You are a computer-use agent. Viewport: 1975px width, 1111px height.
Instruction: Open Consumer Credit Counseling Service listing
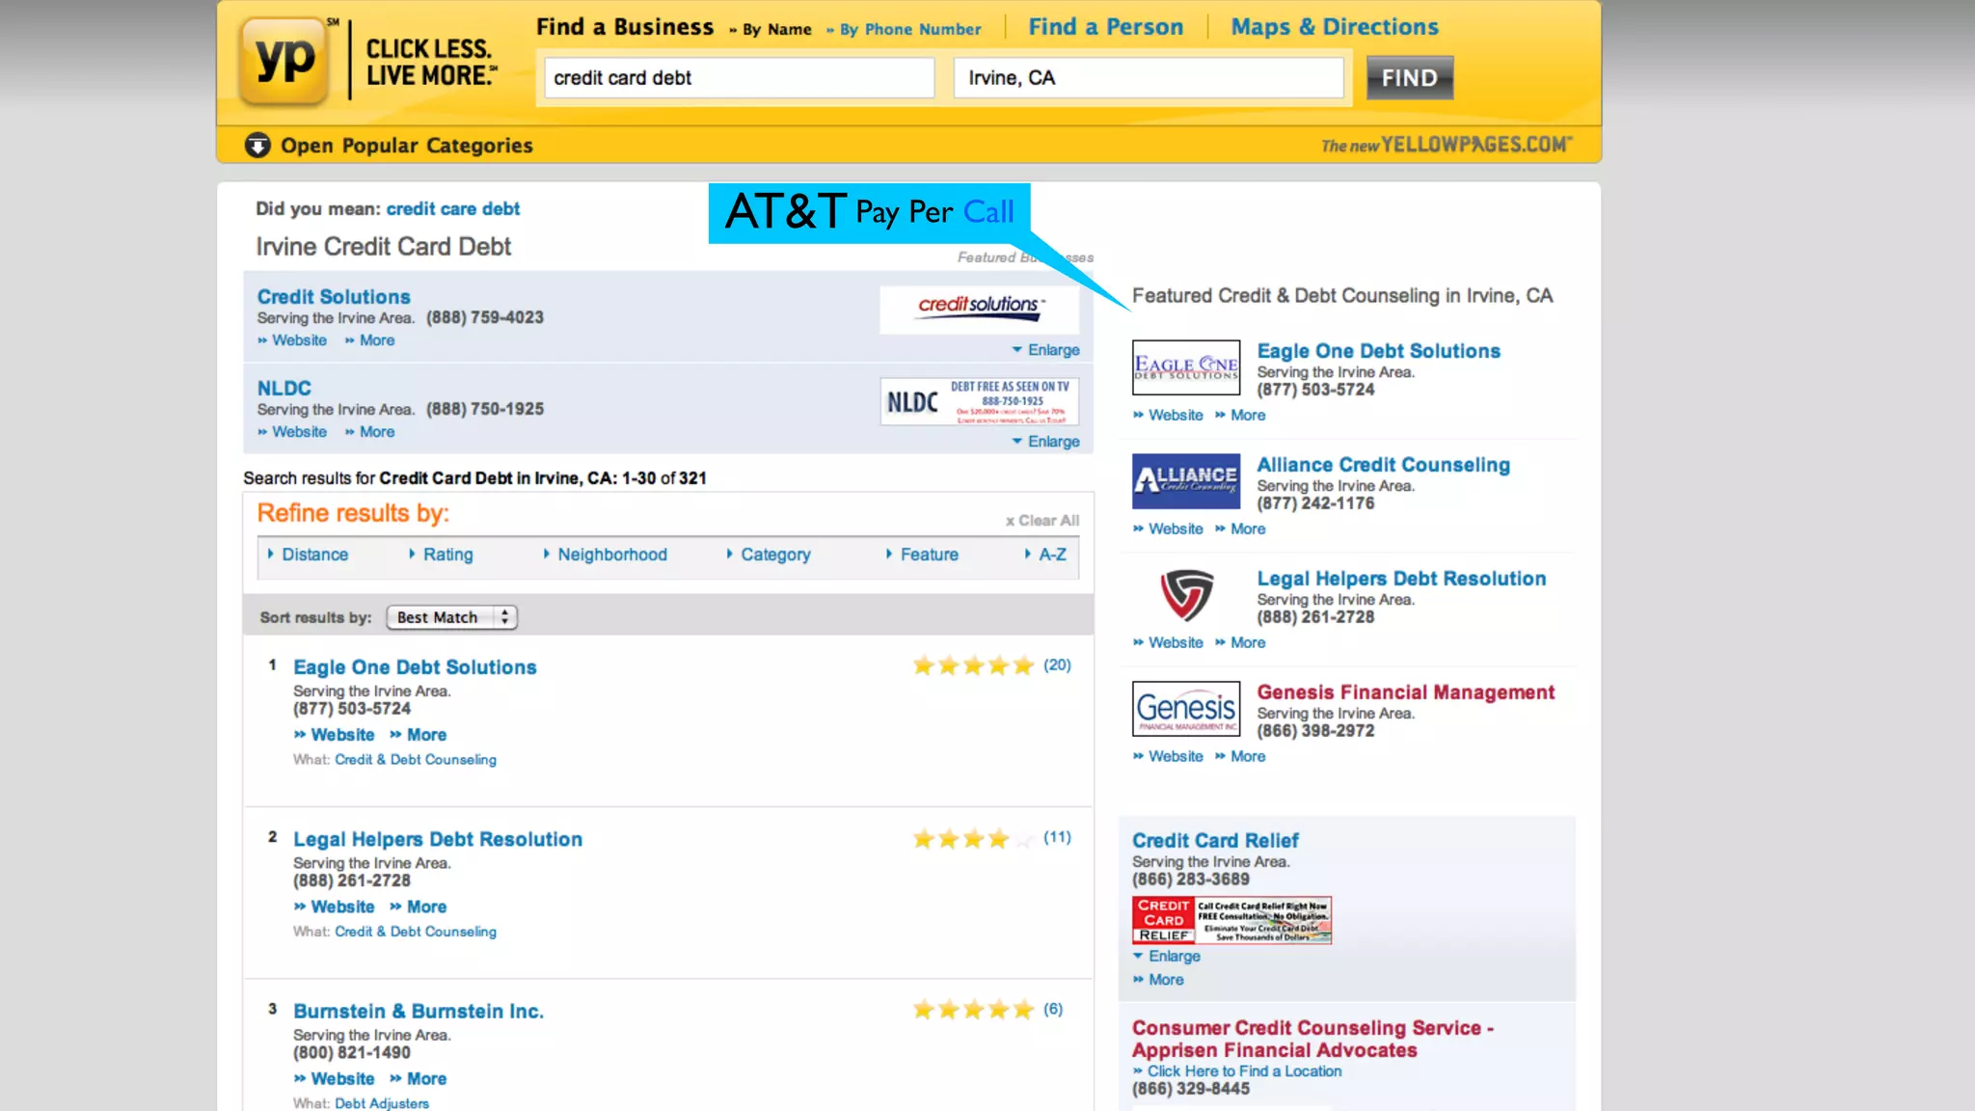point(1312,1040)
